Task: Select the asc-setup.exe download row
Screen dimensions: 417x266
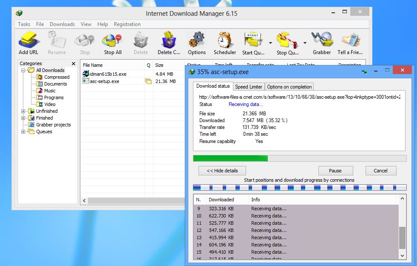Action: pos(133,81)
